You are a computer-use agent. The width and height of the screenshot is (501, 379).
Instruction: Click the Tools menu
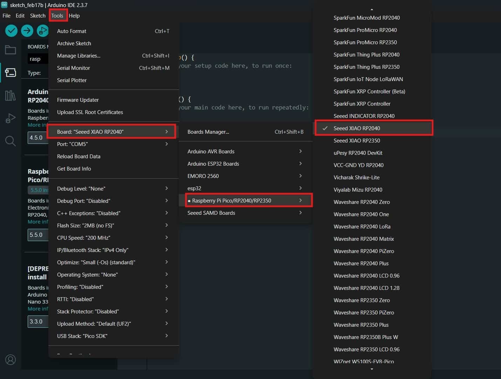pos(57,15)
